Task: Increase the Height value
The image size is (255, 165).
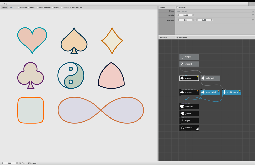Action: 193,15
